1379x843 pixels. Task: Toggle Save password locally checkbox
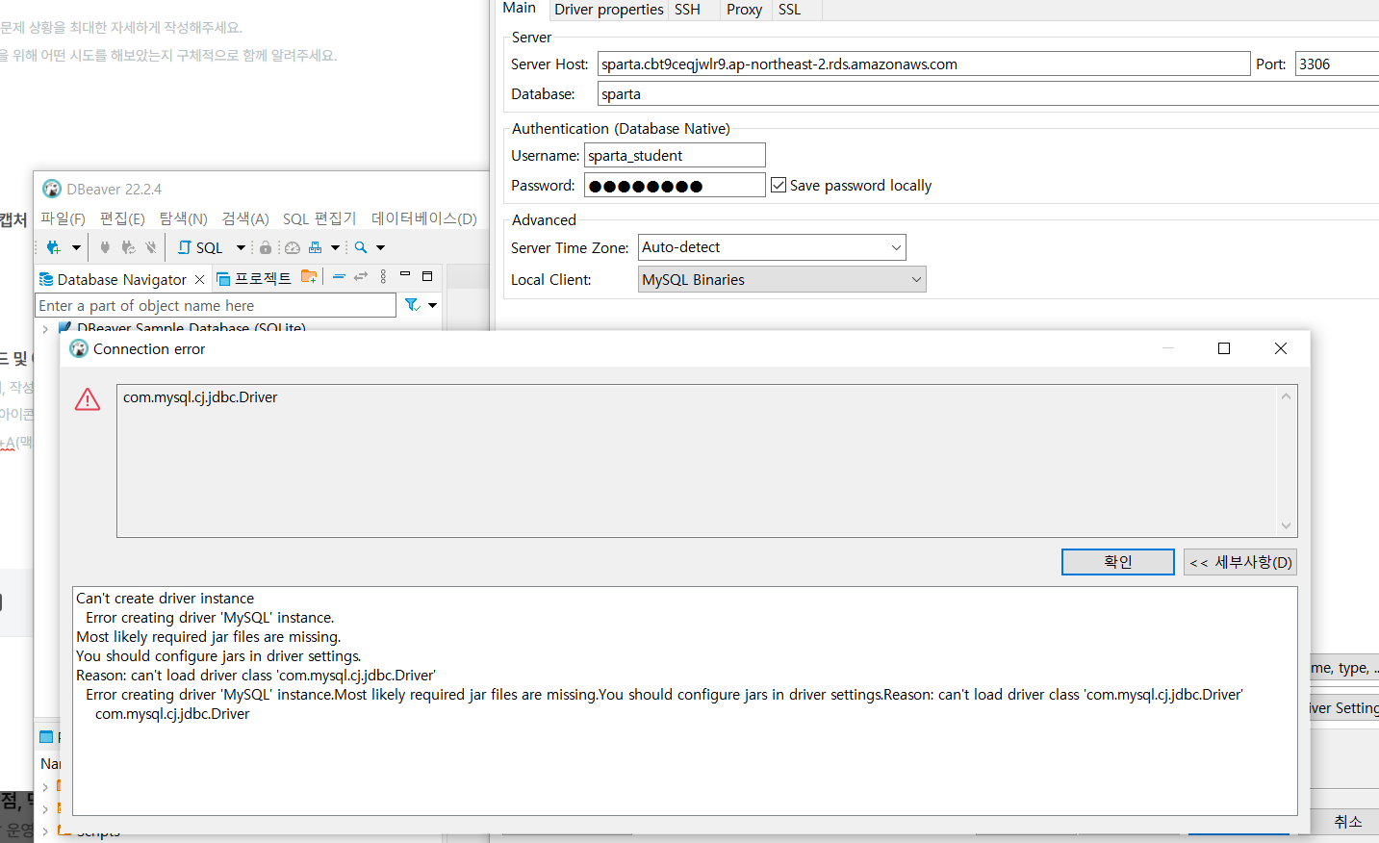coord(779,185)
